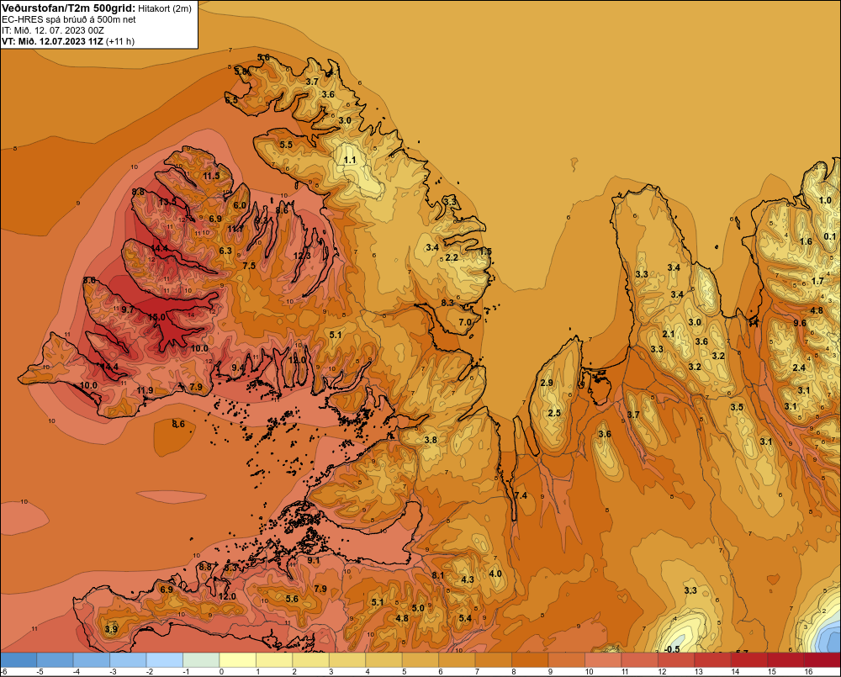Click the 2.4 temperature value
Screen dimensions: 841x677
tap(799, 368)
